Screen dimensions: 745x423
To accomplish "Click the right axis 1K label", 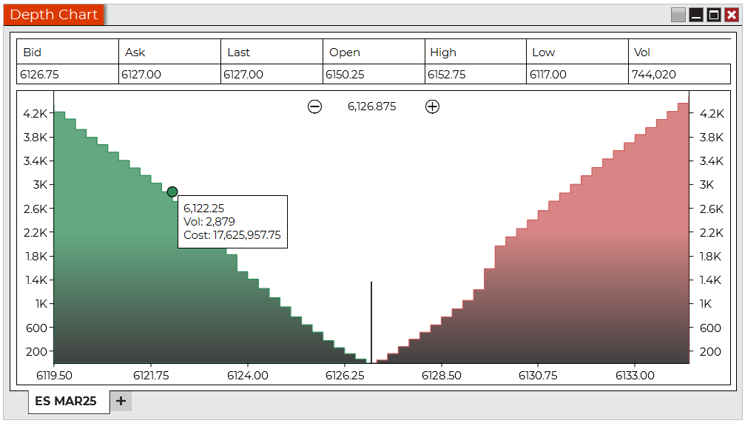I will coord(706,304).
